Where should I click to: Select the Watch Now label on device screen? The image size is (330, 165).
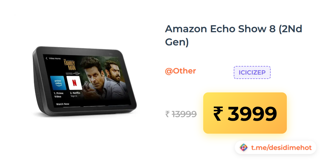(x=62, y=104)
